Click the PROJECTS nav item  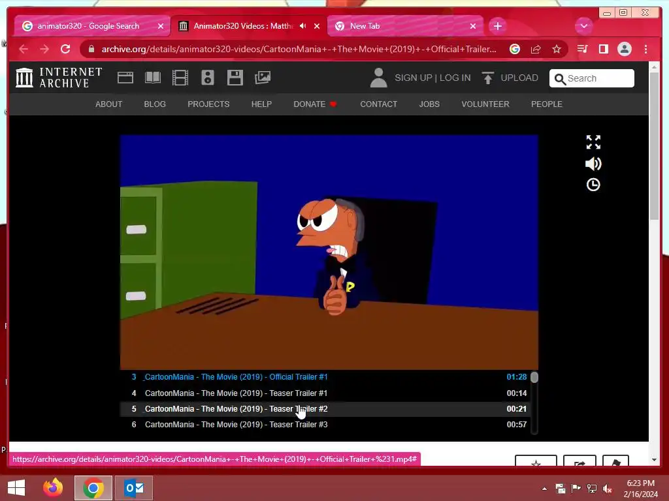coord(208,104)
